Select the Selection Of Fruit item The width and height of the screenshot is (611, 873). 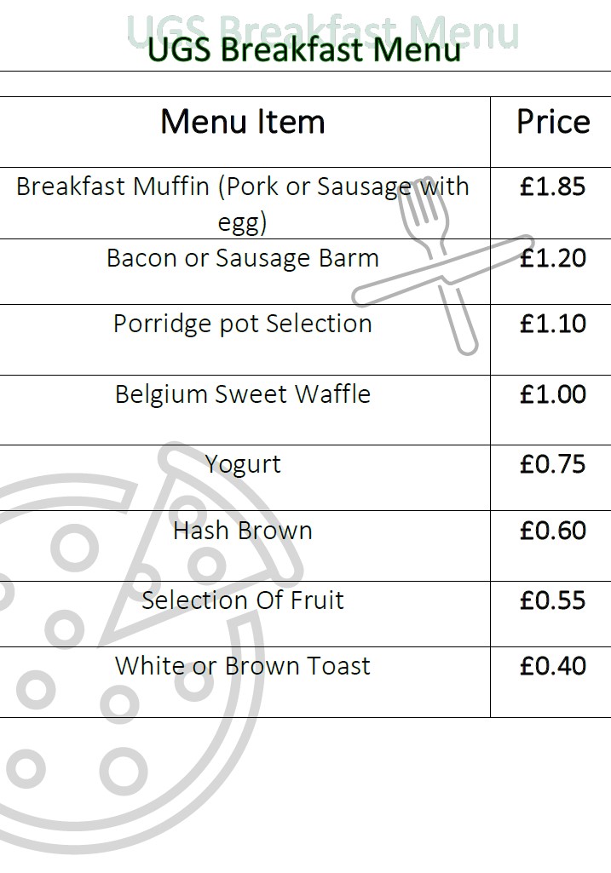point(243,600)
